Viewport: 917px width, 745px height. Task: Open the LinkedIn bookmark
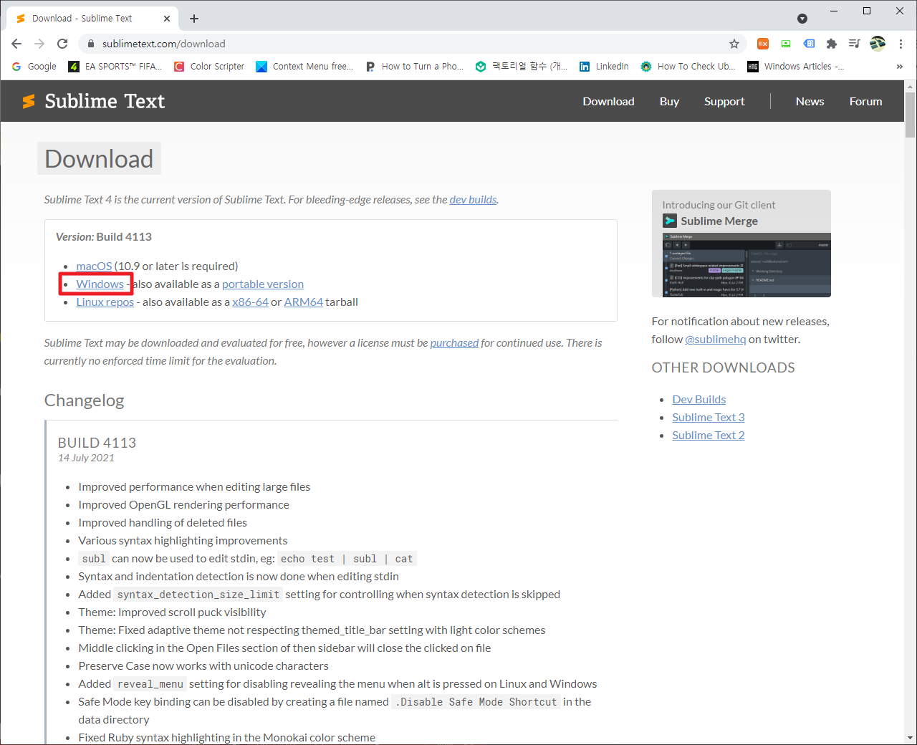click(604, 67)
